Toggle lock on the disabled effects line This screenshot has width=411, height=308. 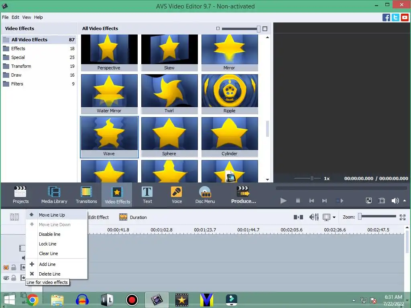[x=14, y=267]
